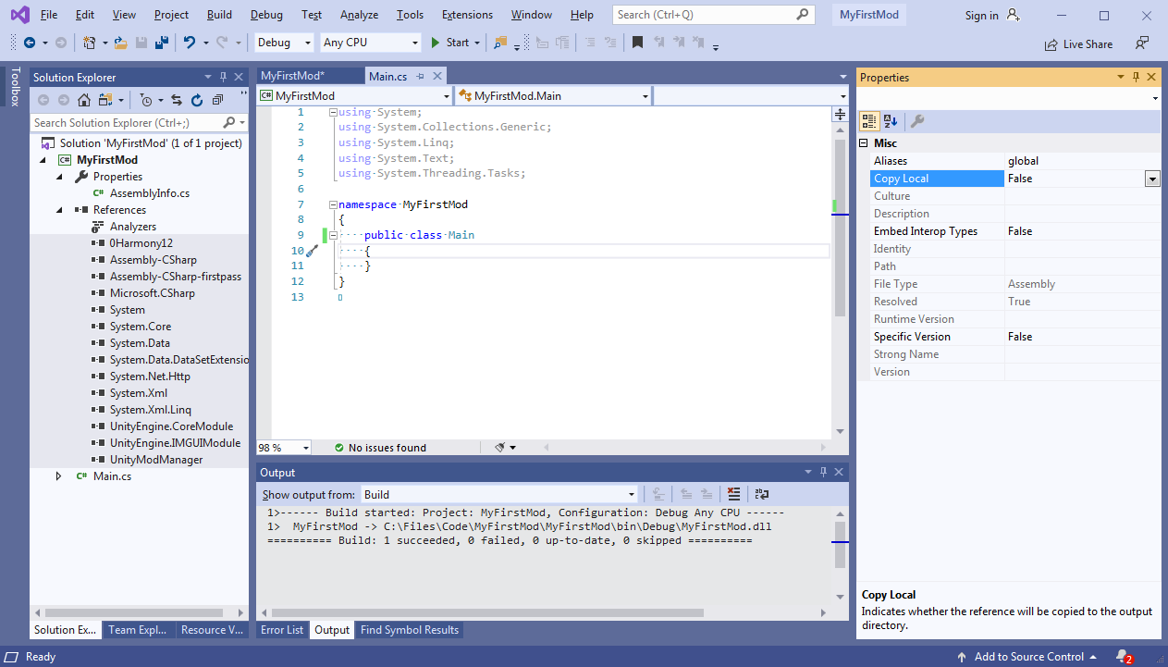The height and width of the screenshot is (667, 1168).
Task: Collapse the namespace MyFirstMod outlining block
Action: click(333, 204)
